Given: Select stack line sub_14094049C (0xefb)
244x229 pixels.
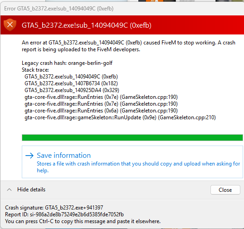Looking at the screenshot, I should tap(71, 77).
